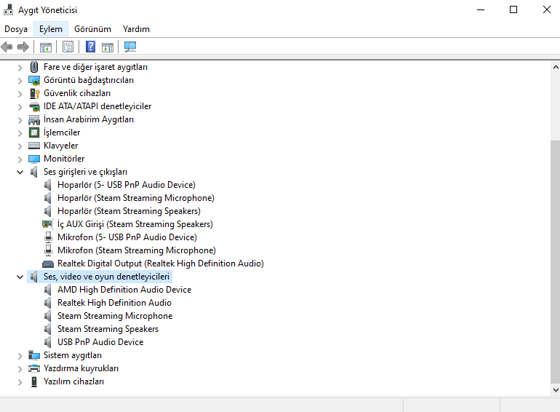Select the monitor icon of Monitörler
The image size is (560, 412).
coord(34,159)
